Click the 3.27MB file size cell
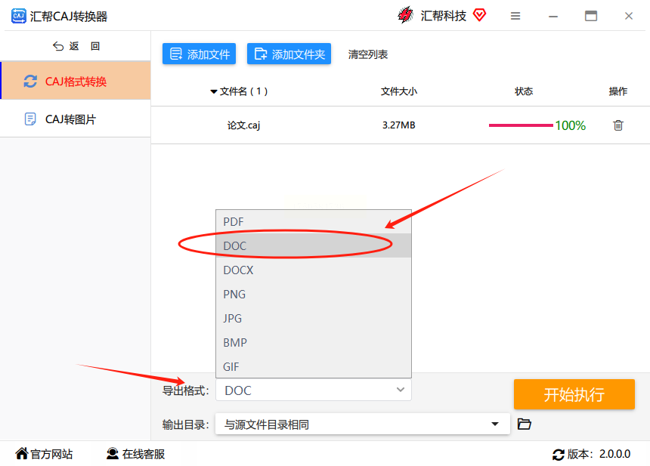 tap(399, 125)
